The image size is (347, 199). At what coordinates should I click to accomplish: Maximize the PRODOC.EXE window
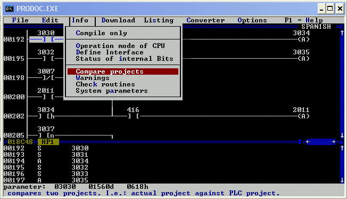[x=330, y=9]
